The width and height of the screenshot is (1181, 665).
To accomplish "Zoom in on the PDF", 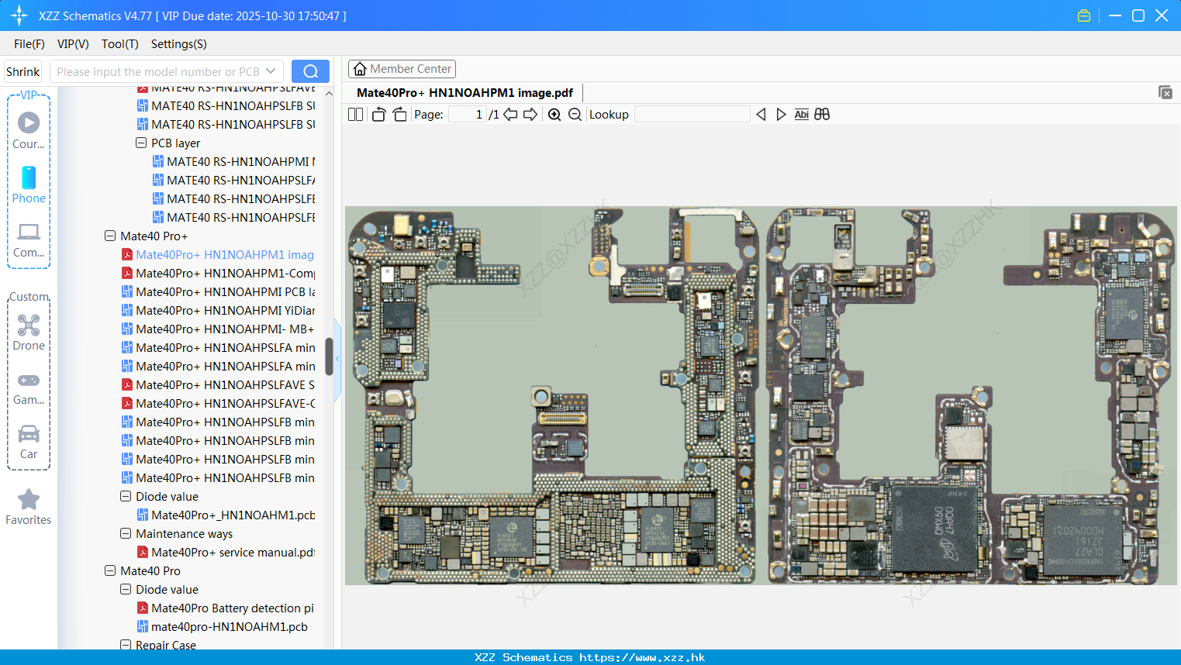I will 554,114.
